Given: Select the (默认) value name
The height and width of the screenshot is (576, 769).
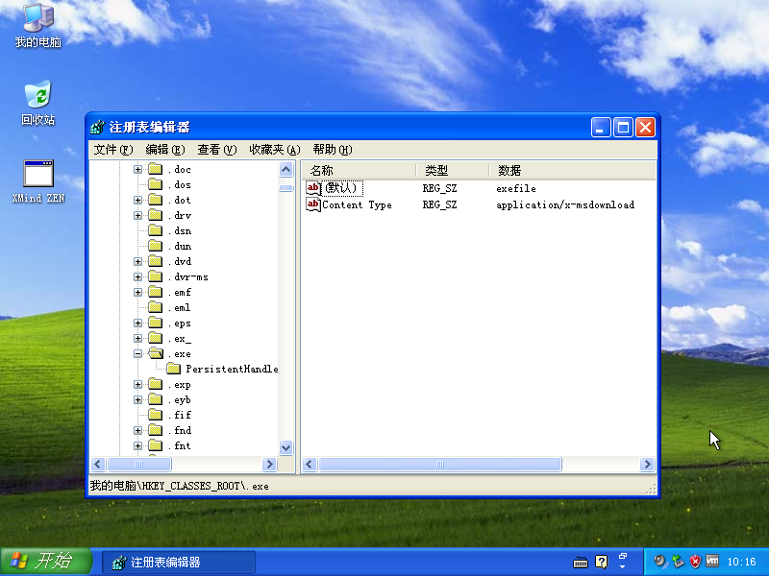Looking at the screenshot, I should (342, 188).
